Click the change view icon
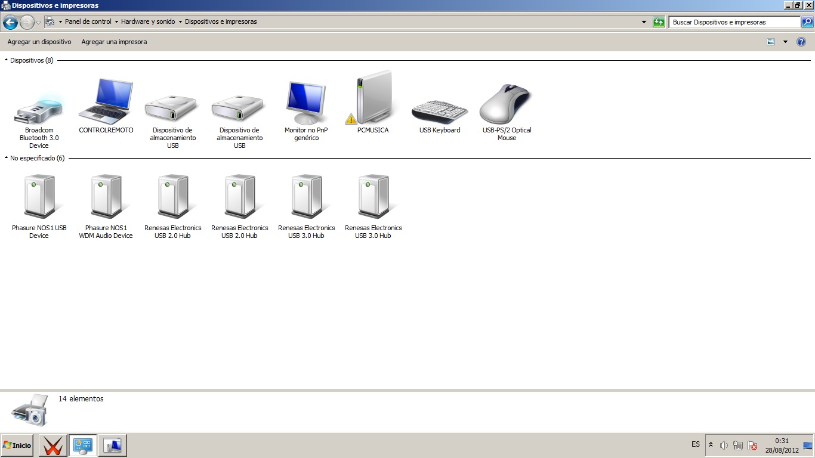The image size is (815, 458). pos(771,42)
